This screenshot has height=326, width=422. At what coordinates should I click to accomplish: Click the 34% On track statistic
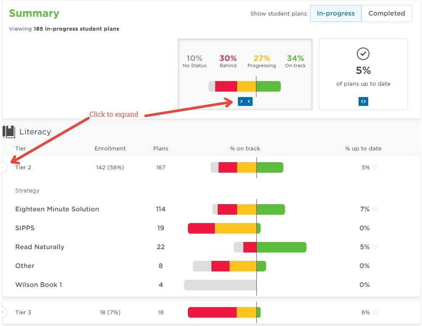click(x=295, y=61)
